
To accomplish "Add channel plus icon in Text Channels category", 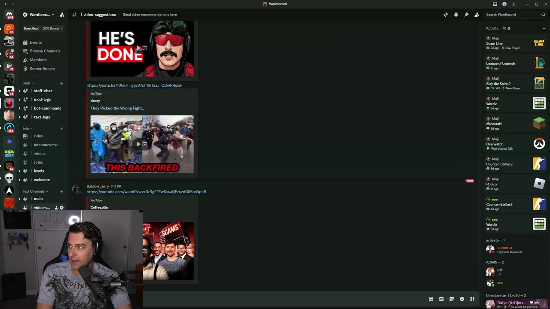I will pyautogui.click(x=61, y=191).
